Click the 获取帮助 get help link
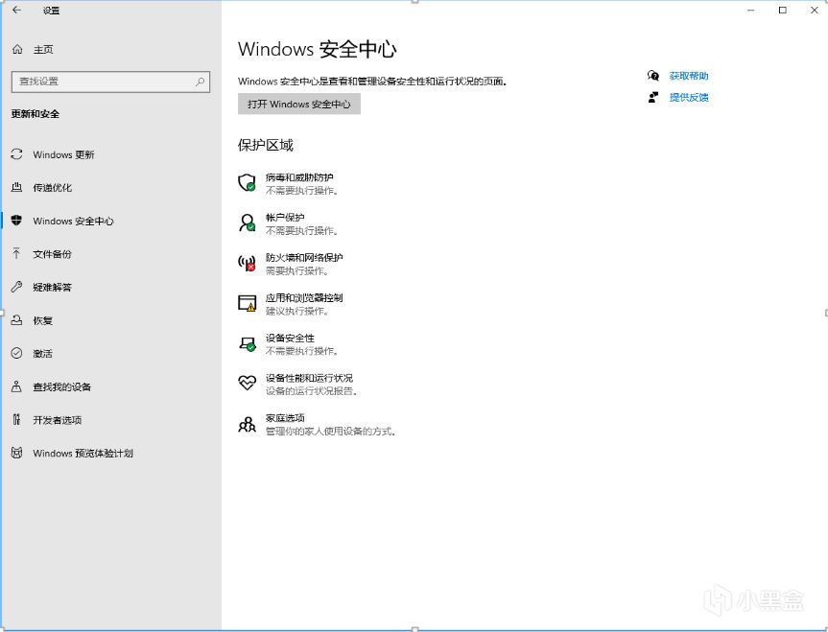 tap(689, 76)
